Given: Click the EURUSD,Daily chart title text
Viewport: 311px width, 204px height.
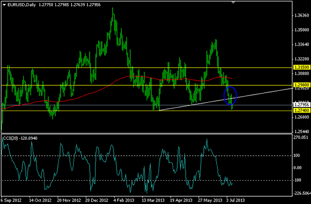Looking at the screenshot, I should pos(21,5).
